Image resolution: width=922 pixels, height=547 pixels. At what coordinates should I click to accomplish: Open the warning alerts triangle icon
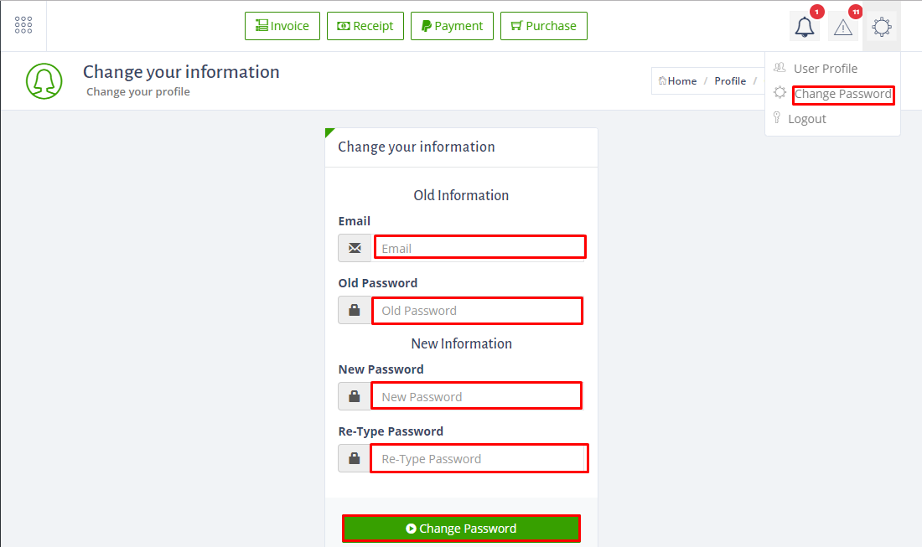point(842,27)
